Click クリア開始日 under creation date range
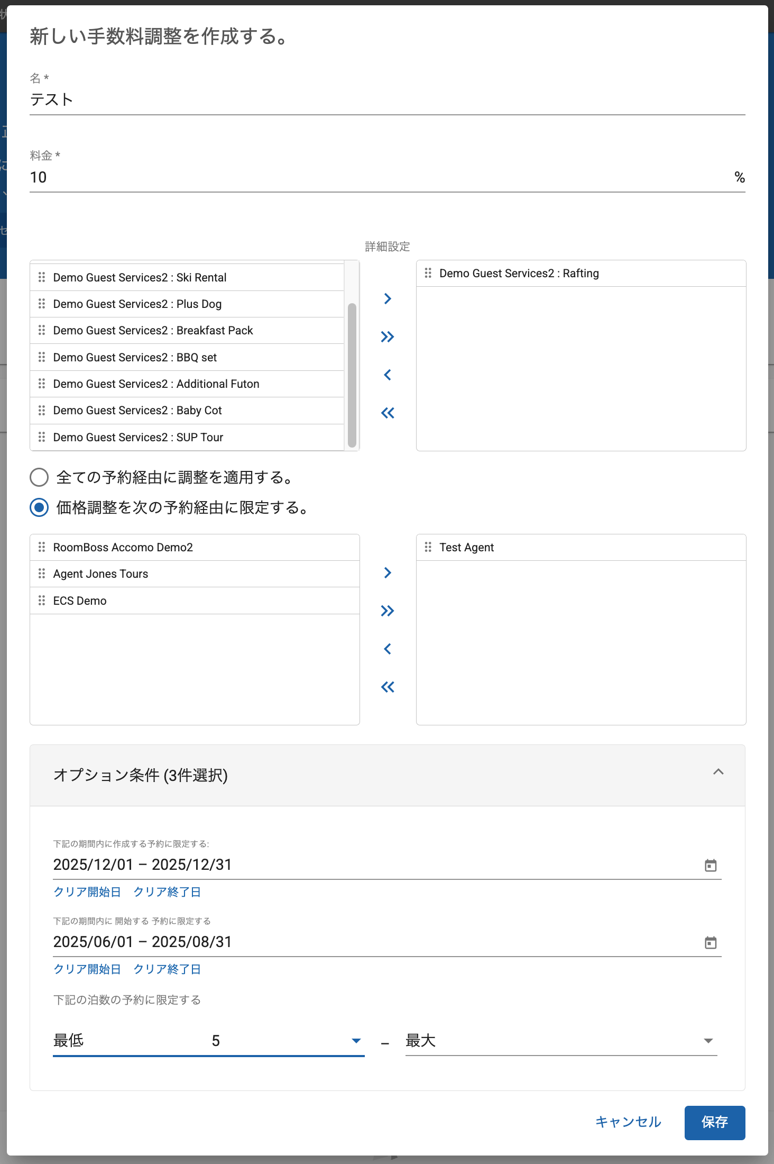The height and width of the screenshot is (1164, 774). pos(87,892)
